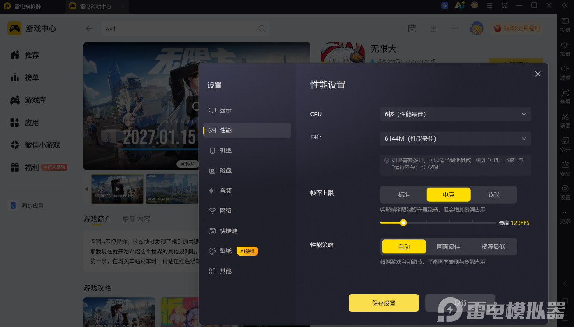Select 标准 frame rate mode
Screen dimensions: 574x327
coord(404,194)
